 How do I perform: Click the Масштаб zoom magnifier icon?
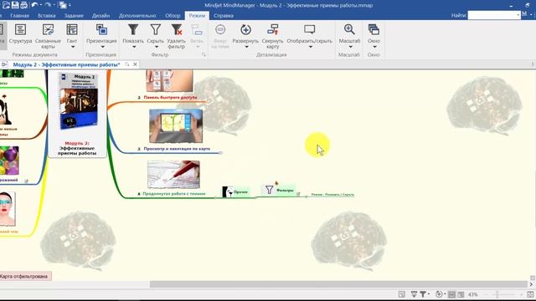click(x=349, y=30)
